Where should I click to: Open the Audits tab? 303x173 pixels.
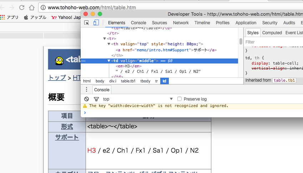tap(289, 23)
